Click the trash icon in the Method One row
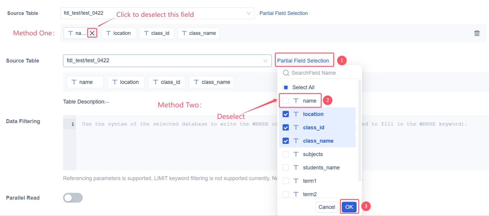489x216 pixels. [x=477, y=33]
